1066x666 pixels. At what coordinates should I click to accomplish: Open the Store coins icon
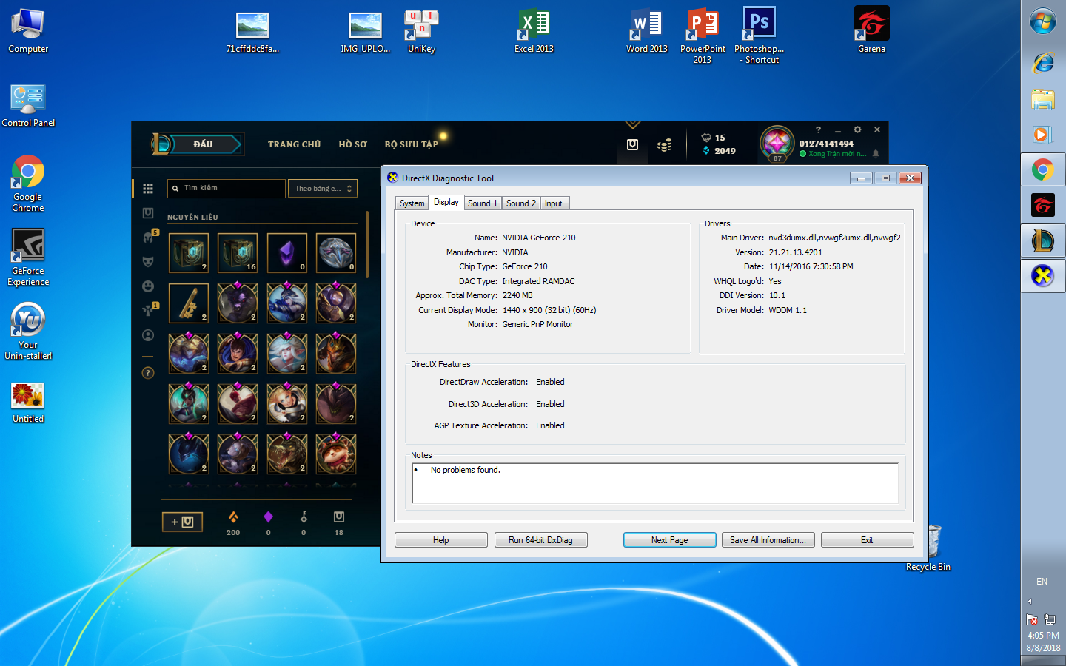click(x=664, y=145)
